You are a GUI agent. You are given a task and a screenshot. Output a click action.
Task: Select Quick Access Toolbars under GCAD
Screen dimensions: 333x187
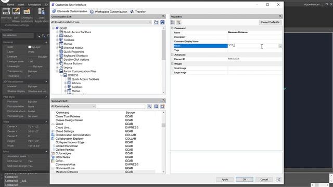[78, 32]
